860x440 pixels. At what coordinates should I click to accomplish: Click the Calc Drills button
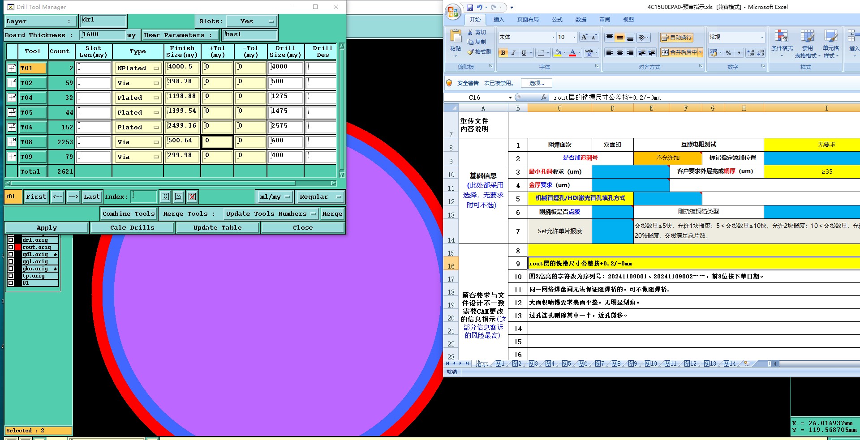coord(132,227)
